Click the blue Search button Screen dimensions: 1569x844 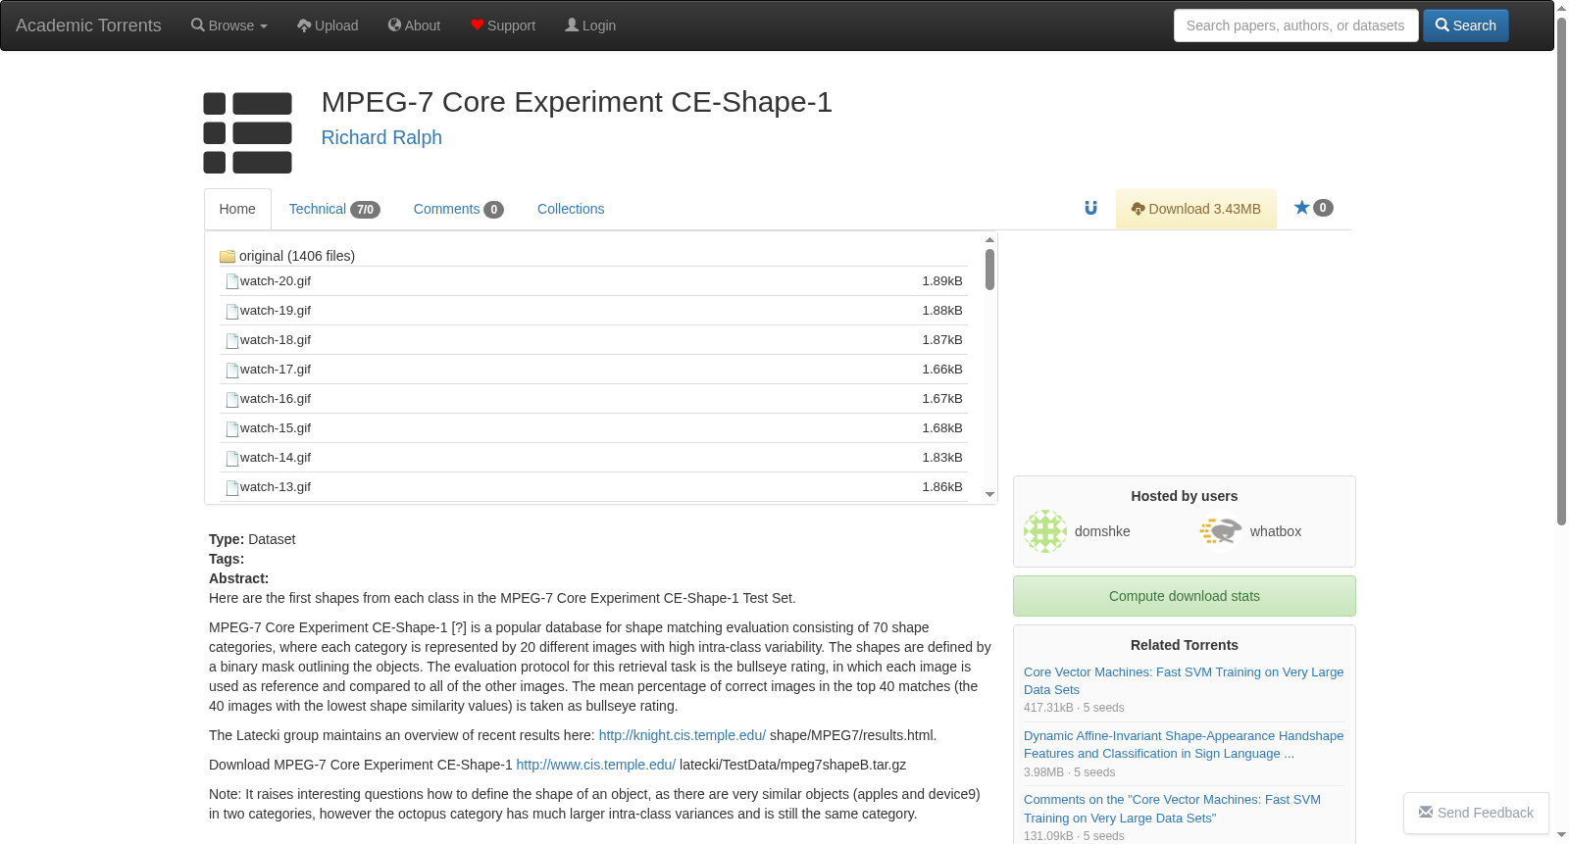click(1466, 25)
